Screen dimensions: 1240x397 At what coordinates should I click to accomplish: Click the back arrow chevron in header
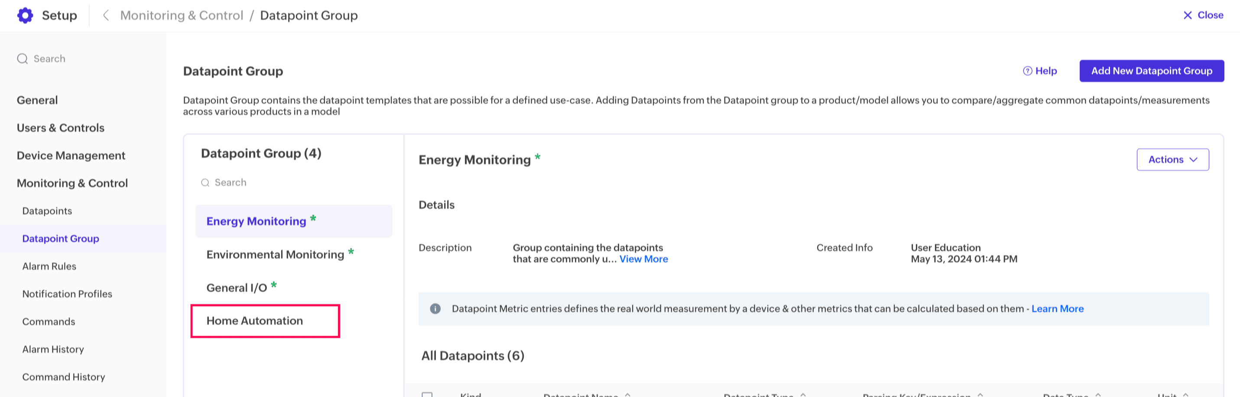click(106, 16)
